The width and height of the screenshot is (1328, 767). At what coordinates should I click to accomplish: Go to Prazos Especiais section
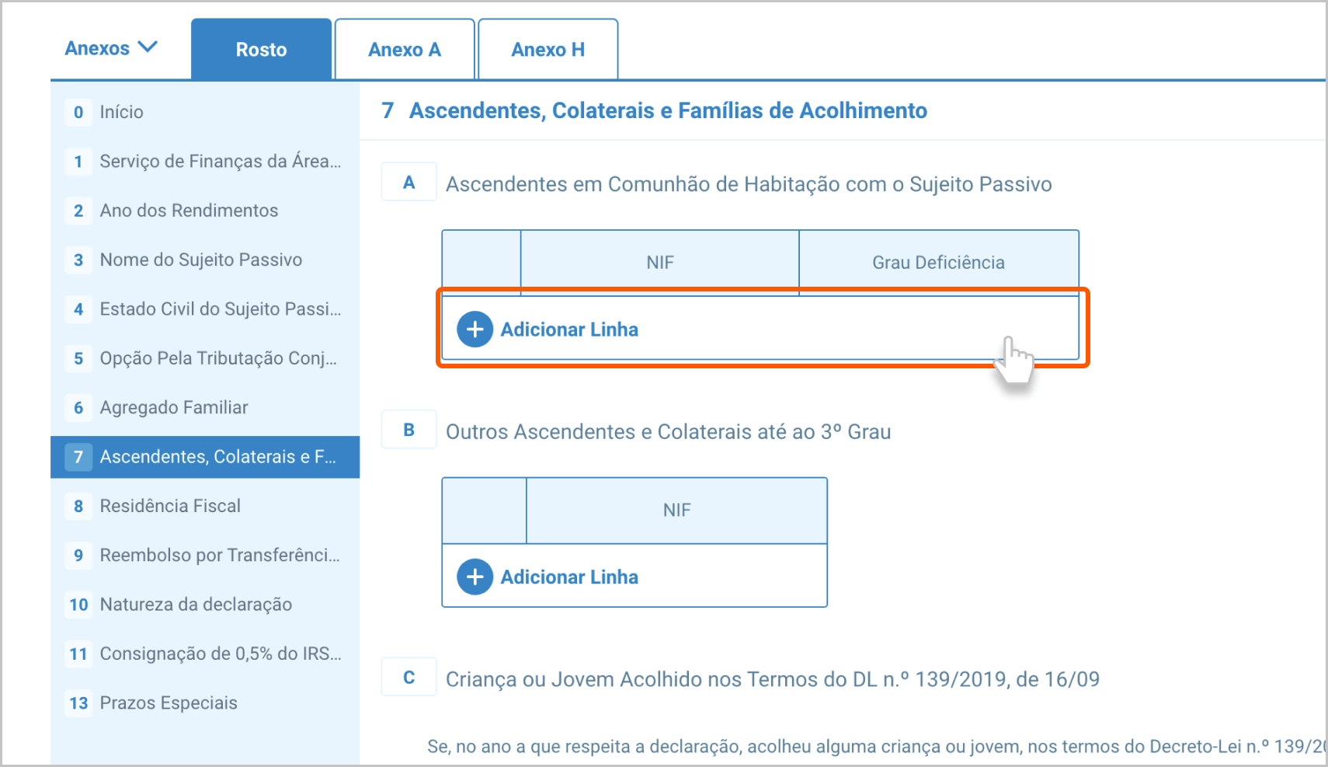pyautogui.click(x=169, y=703)
